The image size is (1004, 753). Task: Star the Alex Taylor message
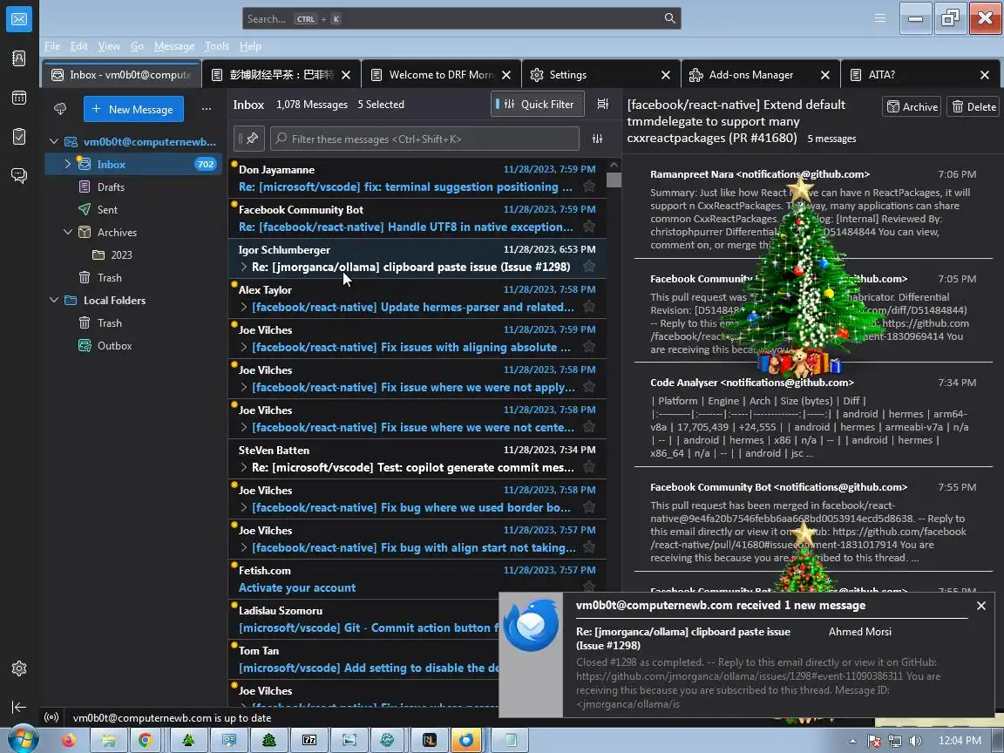click(589, 307)
